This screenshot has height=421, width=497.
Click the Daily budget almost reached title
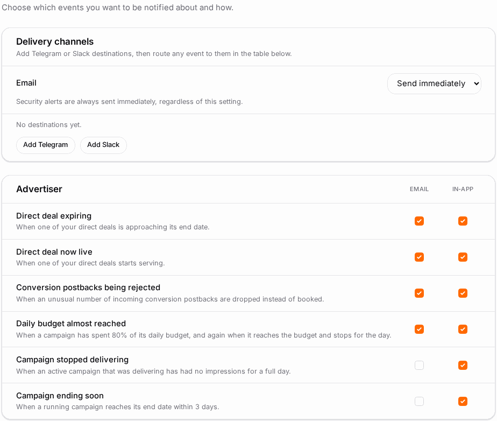click(71, 324)
